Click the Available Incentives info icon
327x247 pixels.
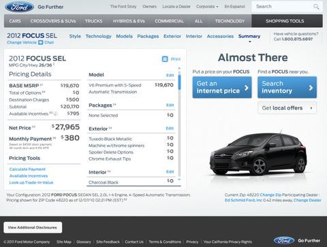(x=55, y=114)
